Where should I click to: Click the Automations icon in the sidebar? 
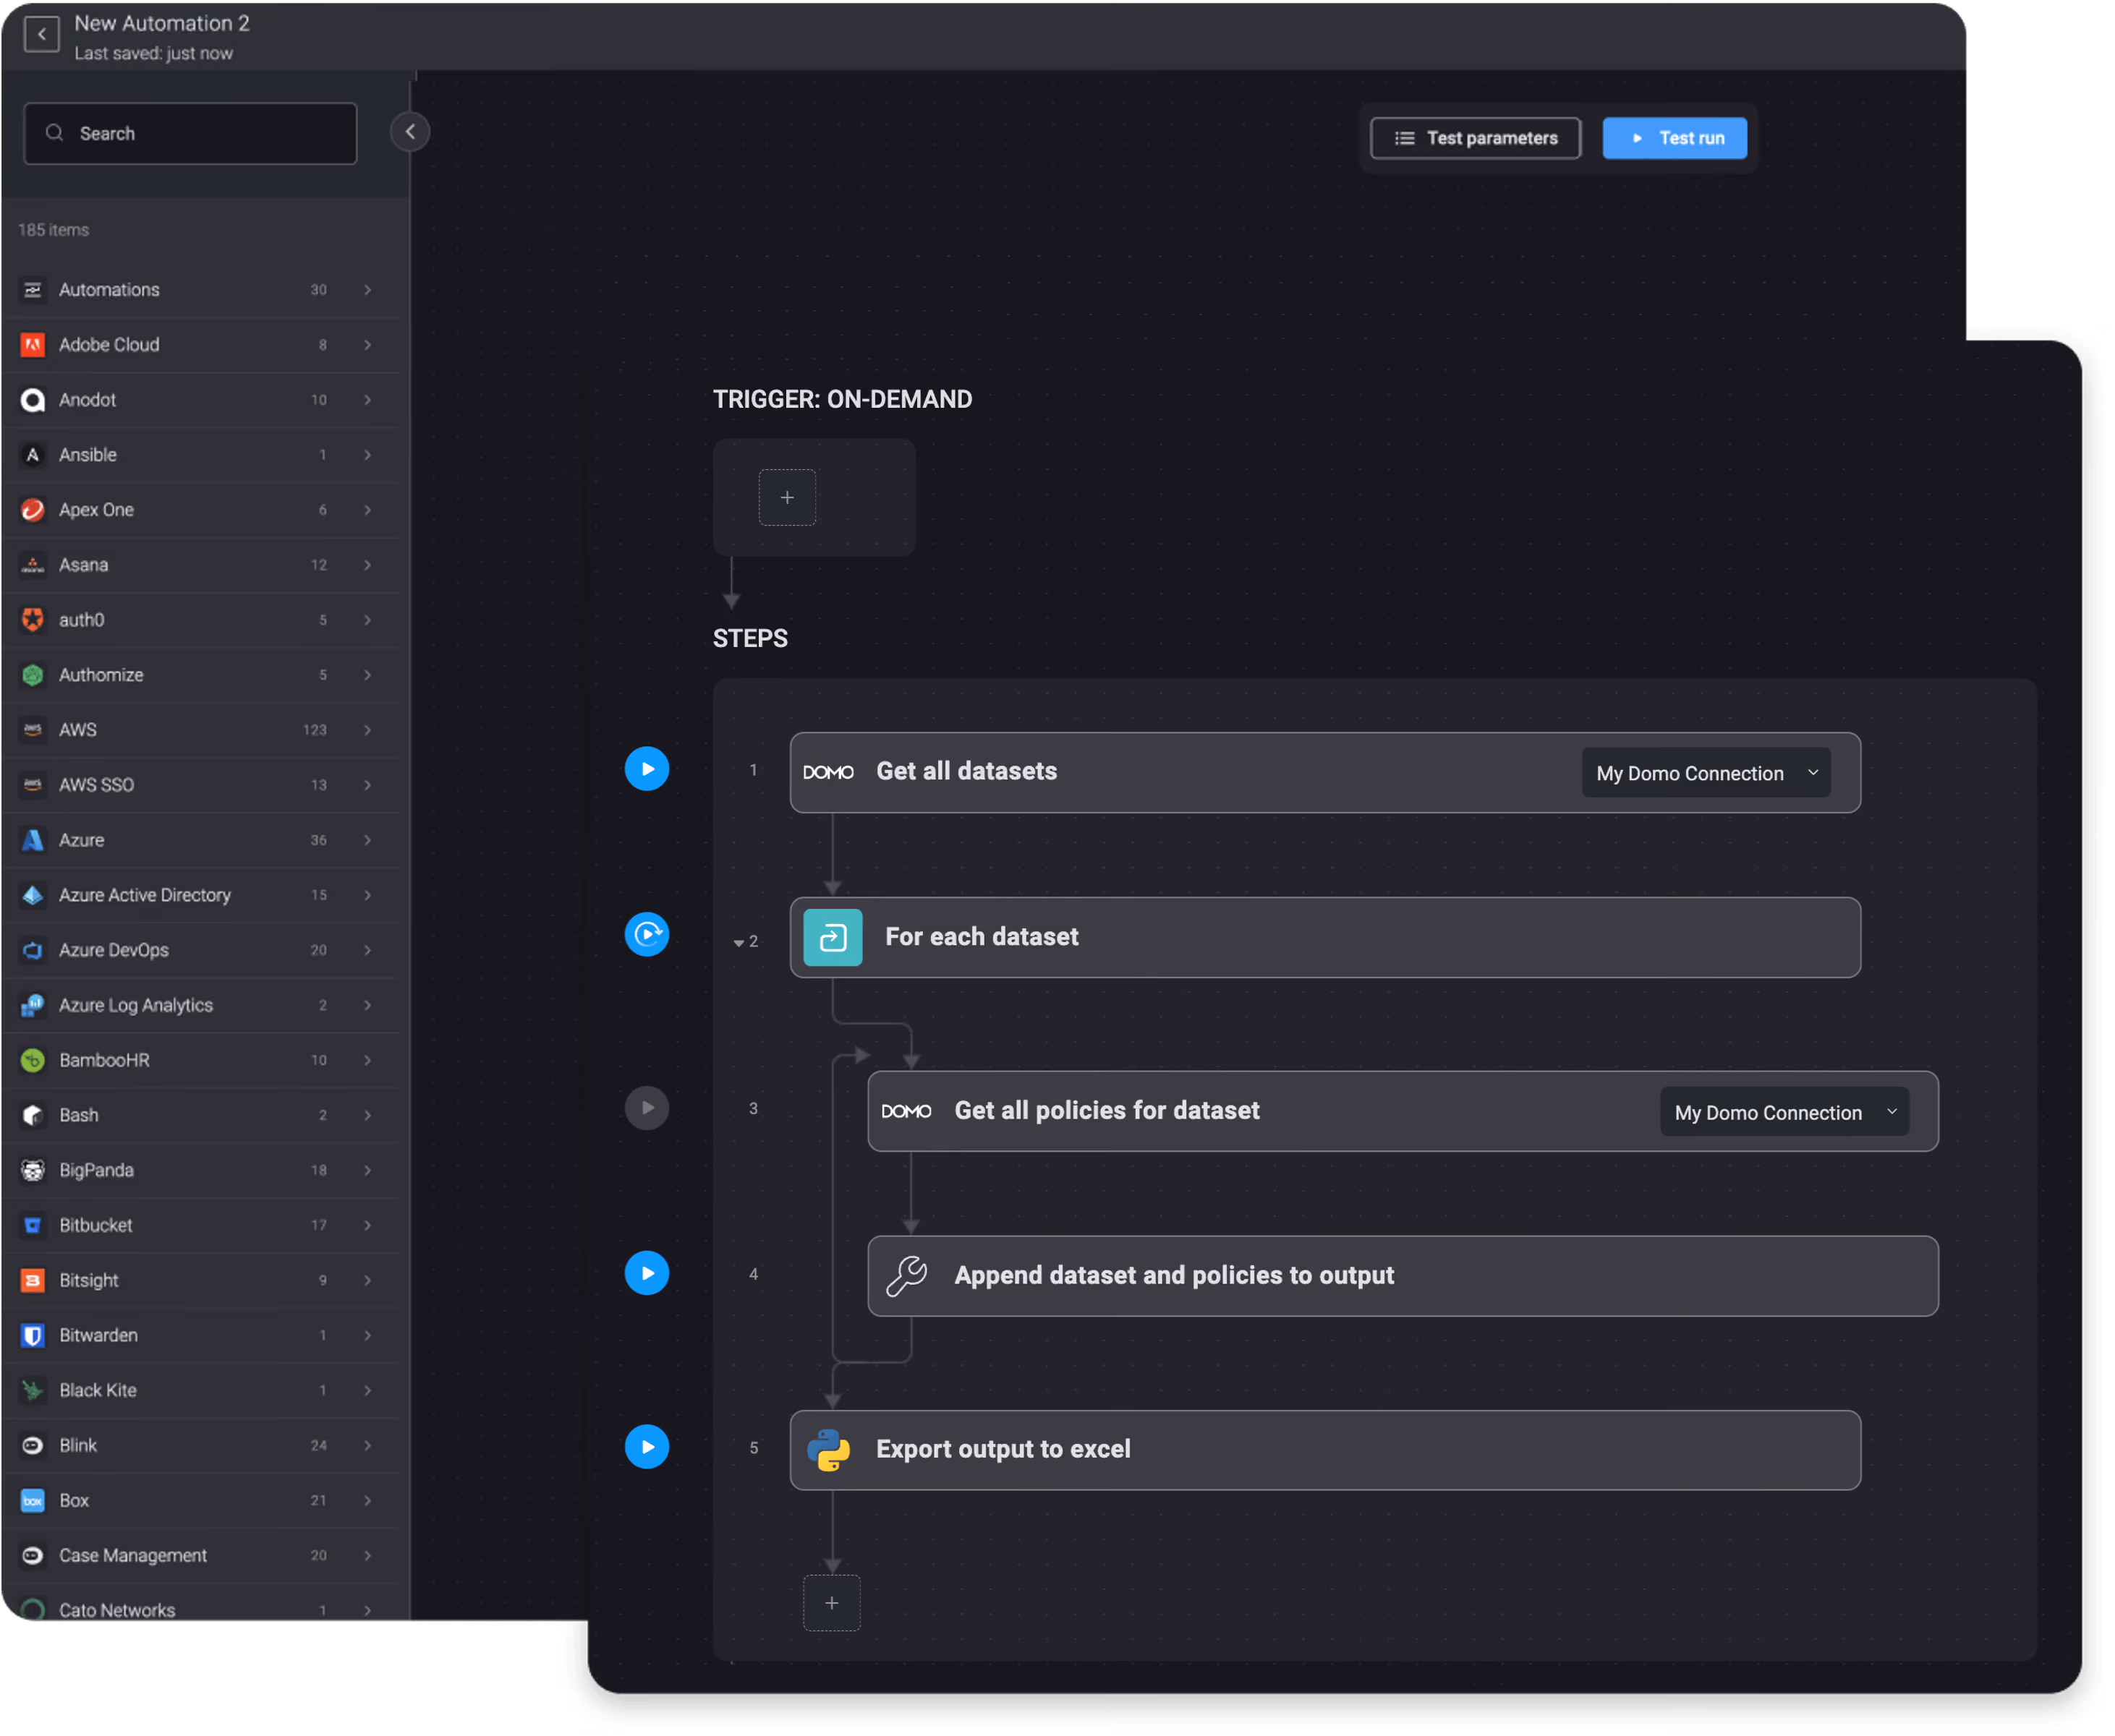click(33, 290)
